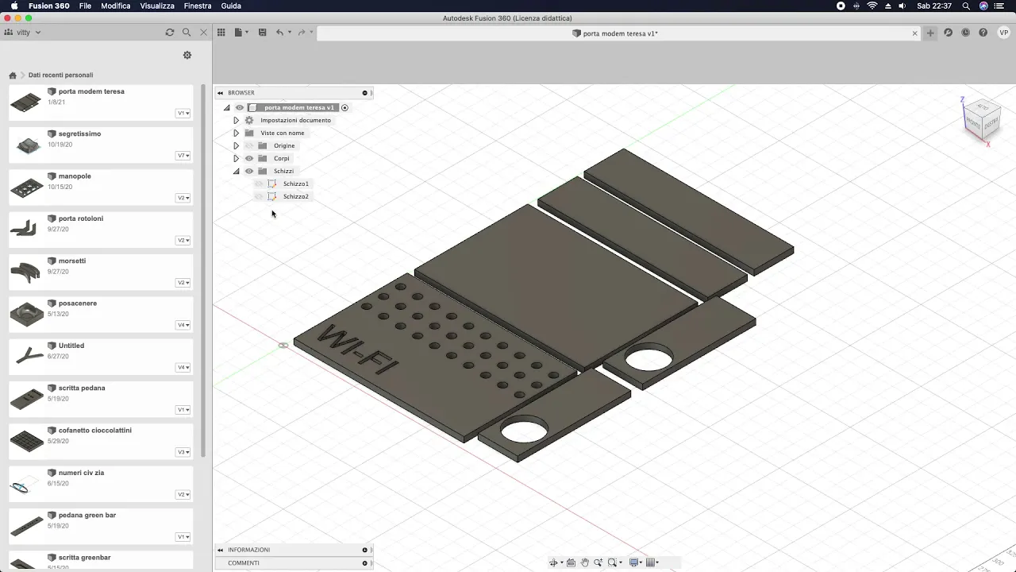Viewport: 1016px width, 572px height.
Task: Open the Zoom window options
Action: pos(614,562)
